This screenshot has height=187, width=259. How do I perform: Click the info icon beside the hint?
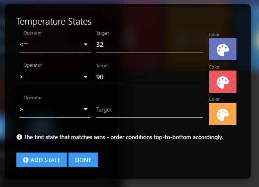pyautogui.click(x=19, y=137)
